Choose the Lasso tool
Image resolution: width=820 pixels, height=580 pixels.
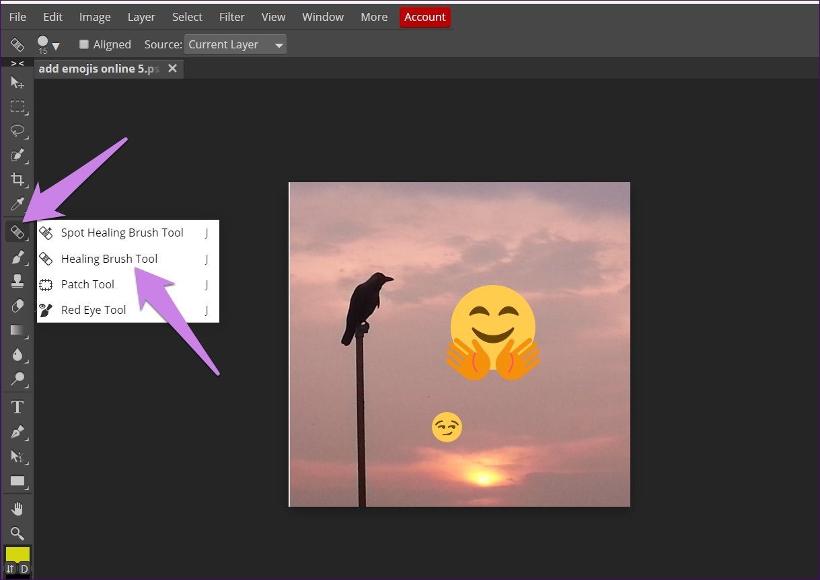pyautogui.click(x=17, y=131)
